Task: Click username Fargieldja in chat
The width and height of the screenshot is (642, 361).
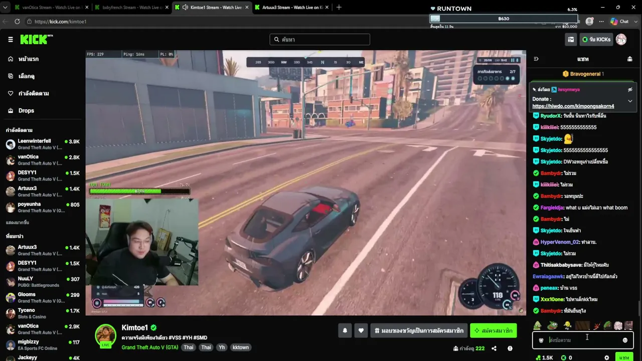Action: pos(552,208)
